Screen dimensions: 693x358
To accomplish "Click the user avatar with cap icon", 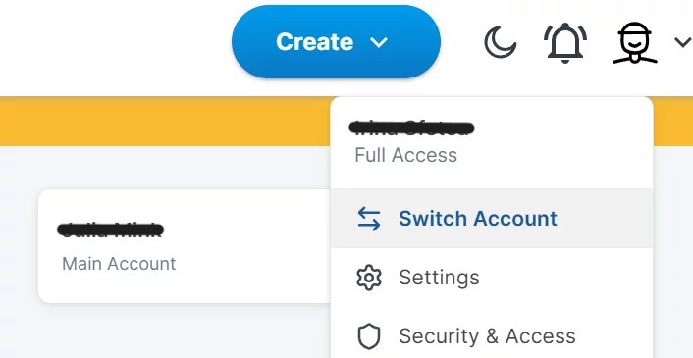I will 635,42.
